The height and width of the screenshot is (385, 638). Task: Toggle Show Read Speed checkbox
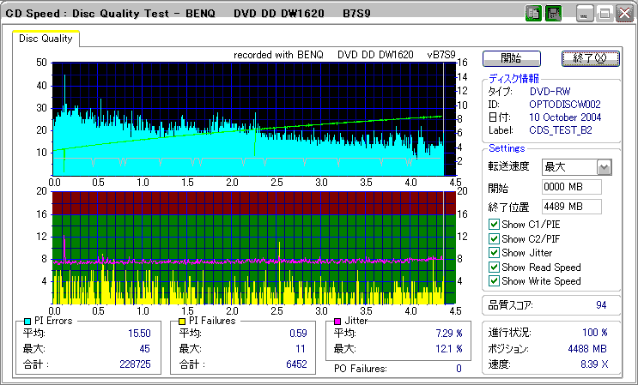click(493, 267)
